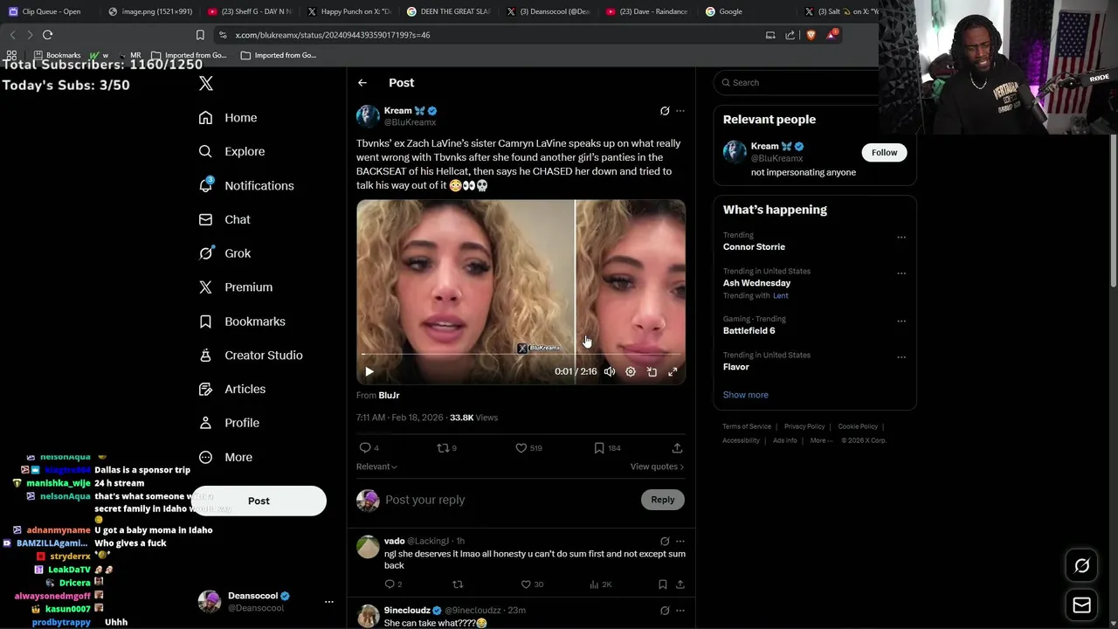The image size is (1118, 629).
Task: Open the floating messages button
Action: tap(1081, 605)
